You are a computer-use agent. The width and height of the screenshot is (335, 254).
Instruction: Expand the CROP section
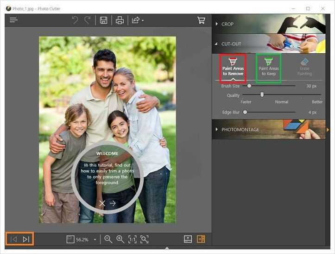point(269,24)
